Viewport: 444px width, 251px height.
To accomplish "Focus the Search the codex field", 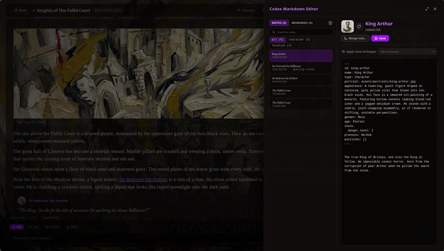I will [301, 32].
